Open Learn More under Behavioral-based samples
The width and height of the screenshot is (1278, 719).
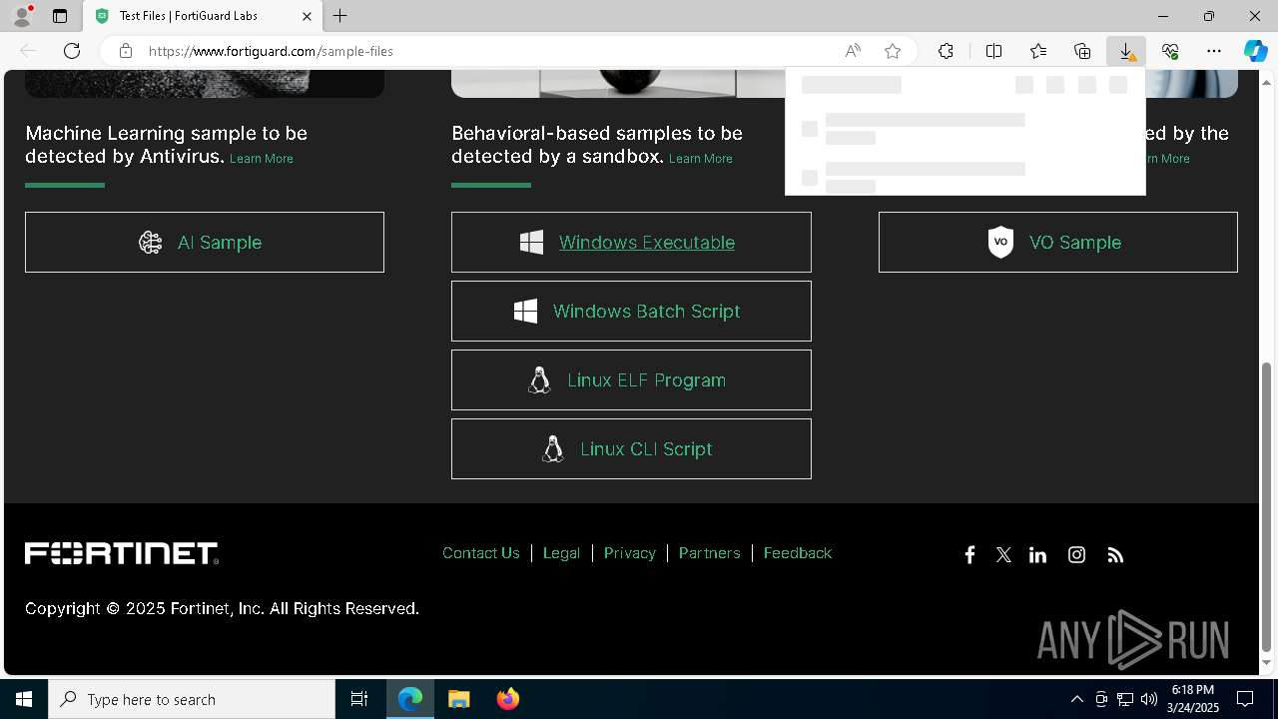[x=701, y=159]
